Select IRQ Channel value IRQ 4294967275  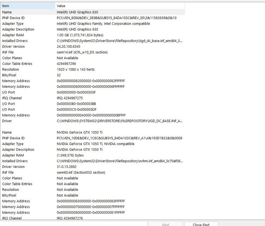pos(70,98)
